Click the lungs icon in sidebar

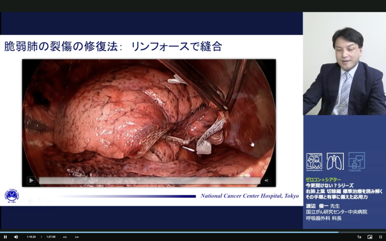click(x=335, y=161)
